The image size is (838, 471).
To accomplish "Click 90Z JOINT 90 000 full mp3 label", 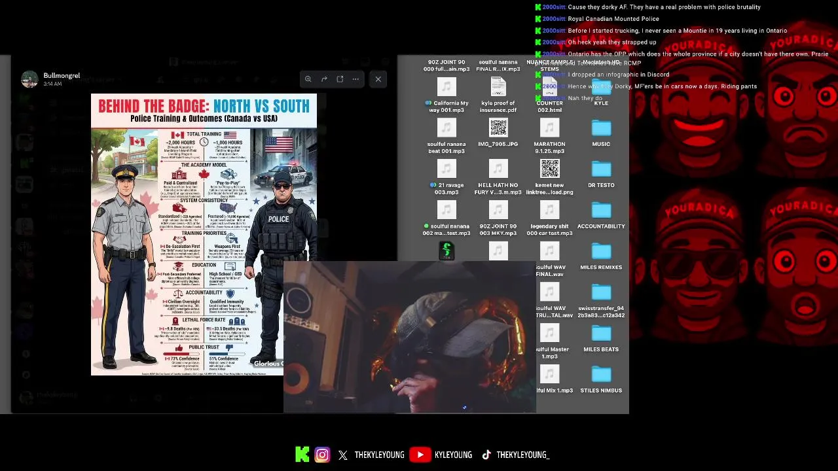I will click(446, 65).
